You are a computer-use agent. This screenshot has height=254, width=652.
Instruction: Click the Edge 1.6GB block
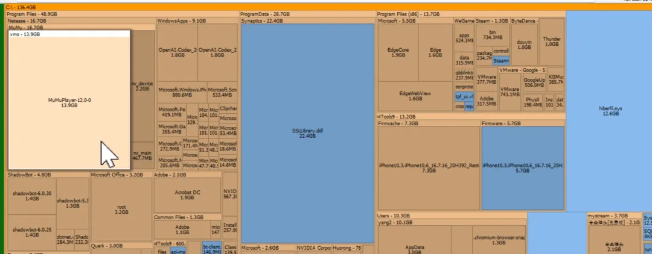click(435, 52)
